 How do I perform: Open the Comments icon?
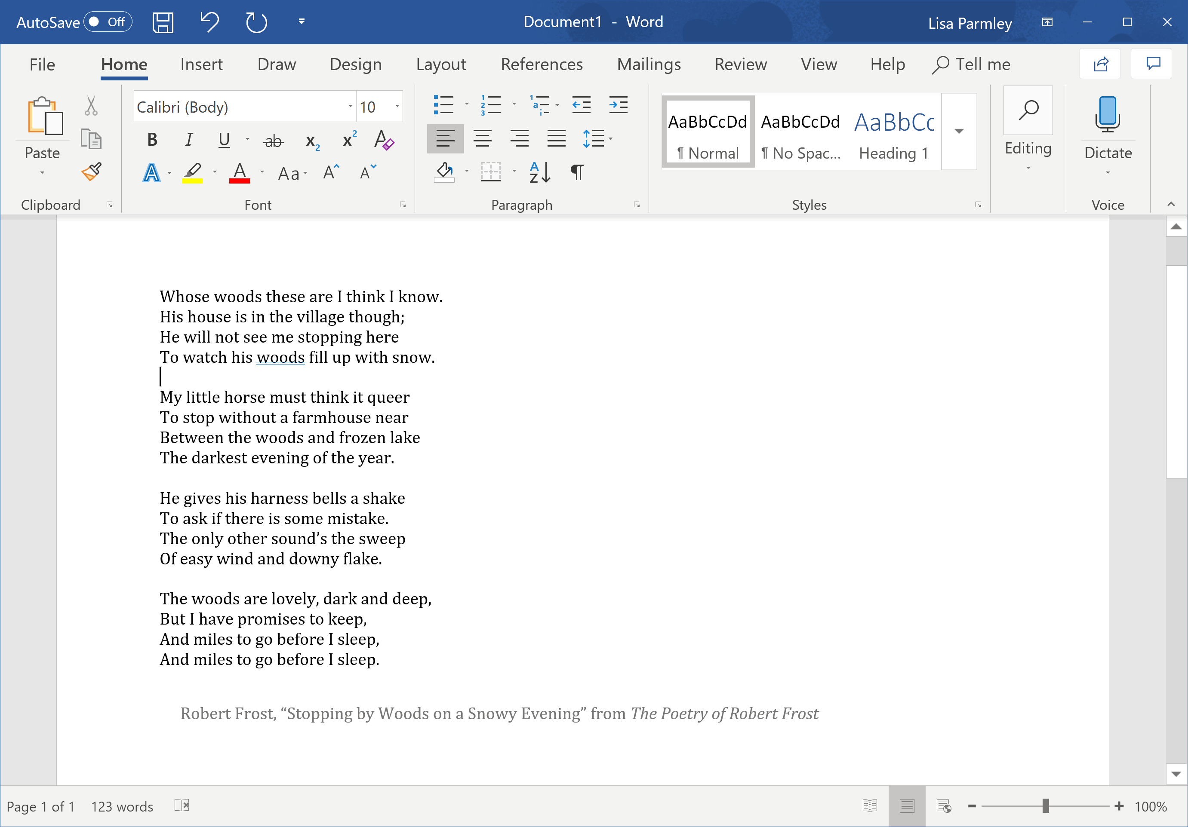(1152, 64)
